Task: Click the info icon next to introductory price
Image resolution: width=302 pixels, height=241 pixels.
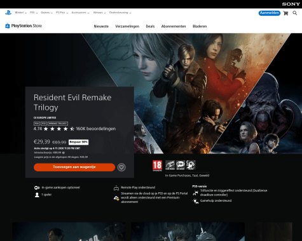Action: pyautogui.click(x=64, y=152)
